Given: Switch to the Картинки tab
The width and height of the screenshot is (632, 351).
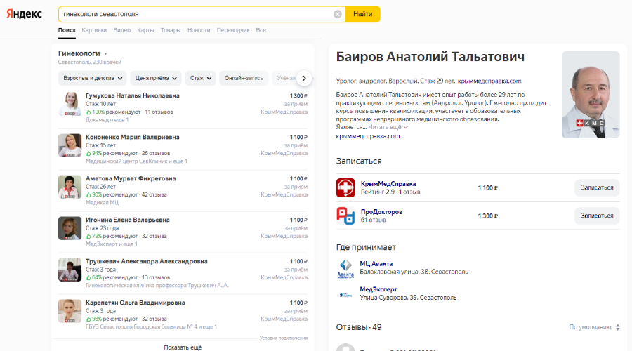Looking at the screenshot, I should coord(94,30).
